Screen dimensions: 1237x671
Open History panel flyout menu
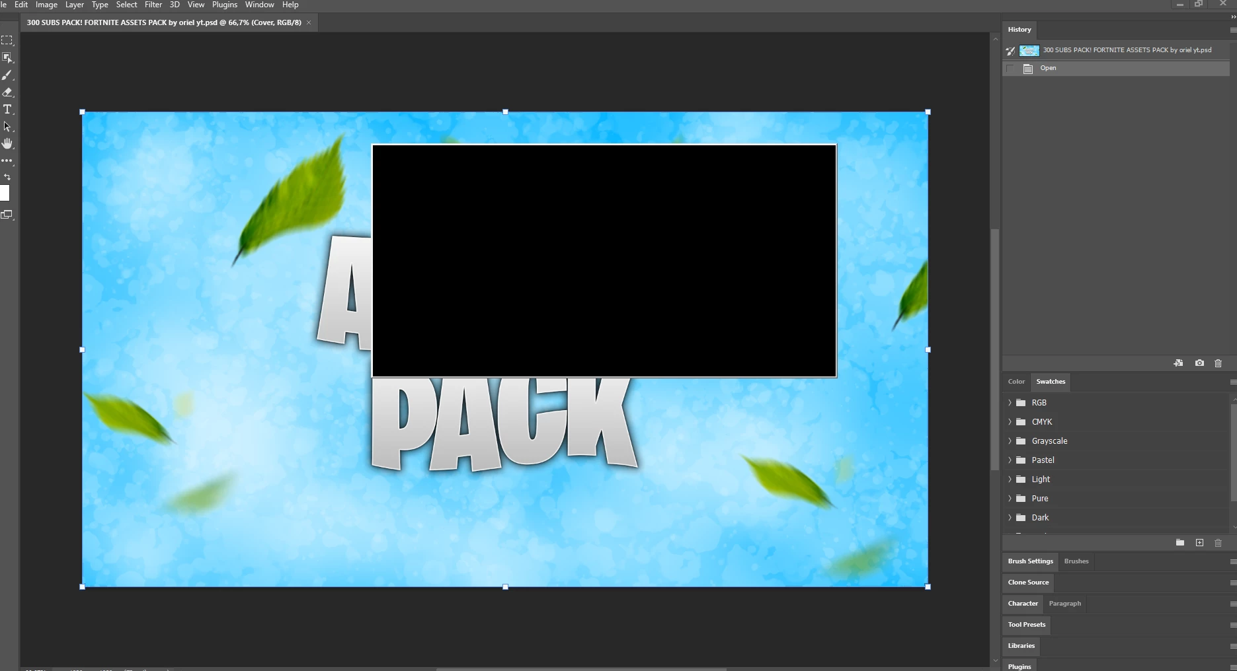1232,30
